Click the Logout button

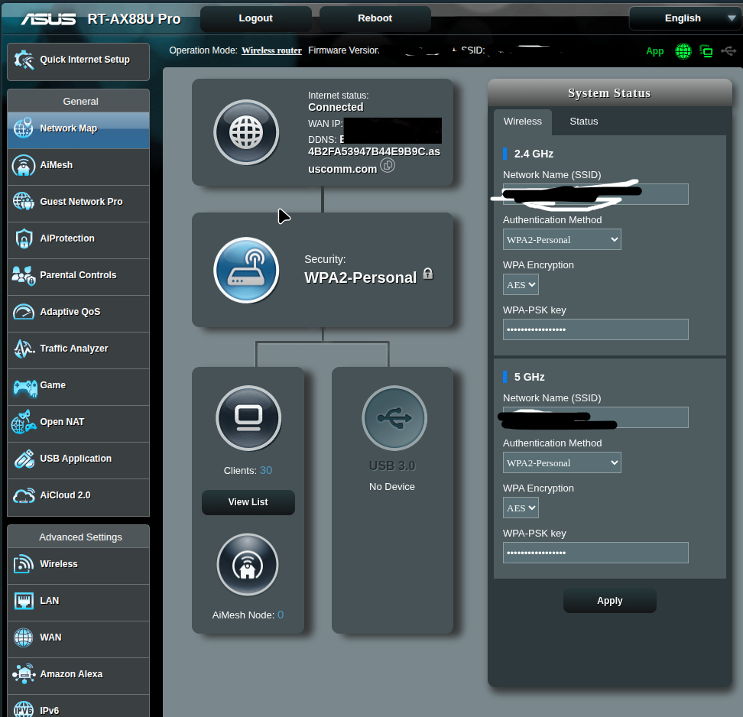pos(255,18)
